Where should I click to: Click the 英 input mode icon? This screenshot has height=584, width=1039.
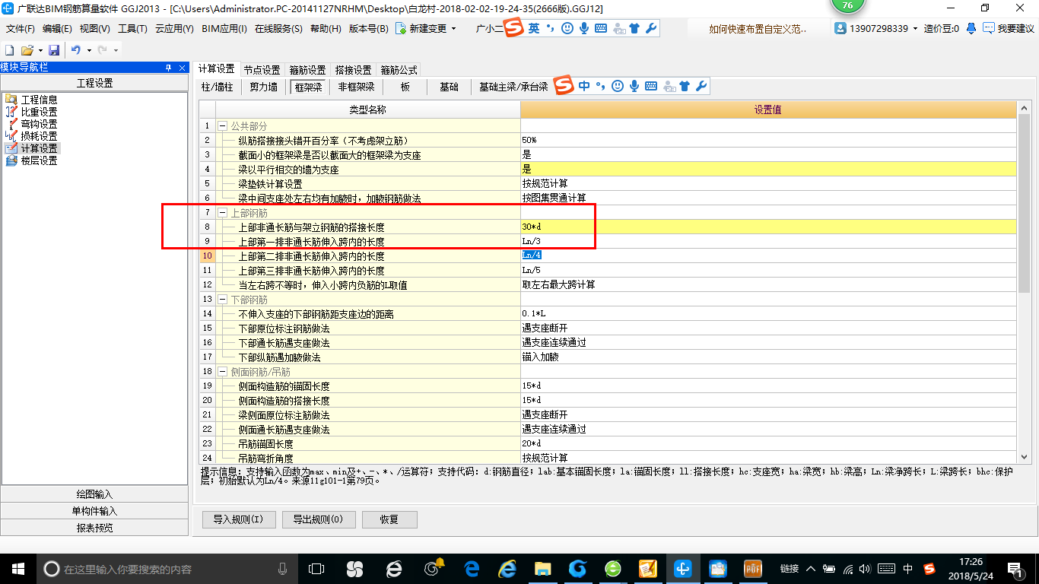click(x=534, y=28)
